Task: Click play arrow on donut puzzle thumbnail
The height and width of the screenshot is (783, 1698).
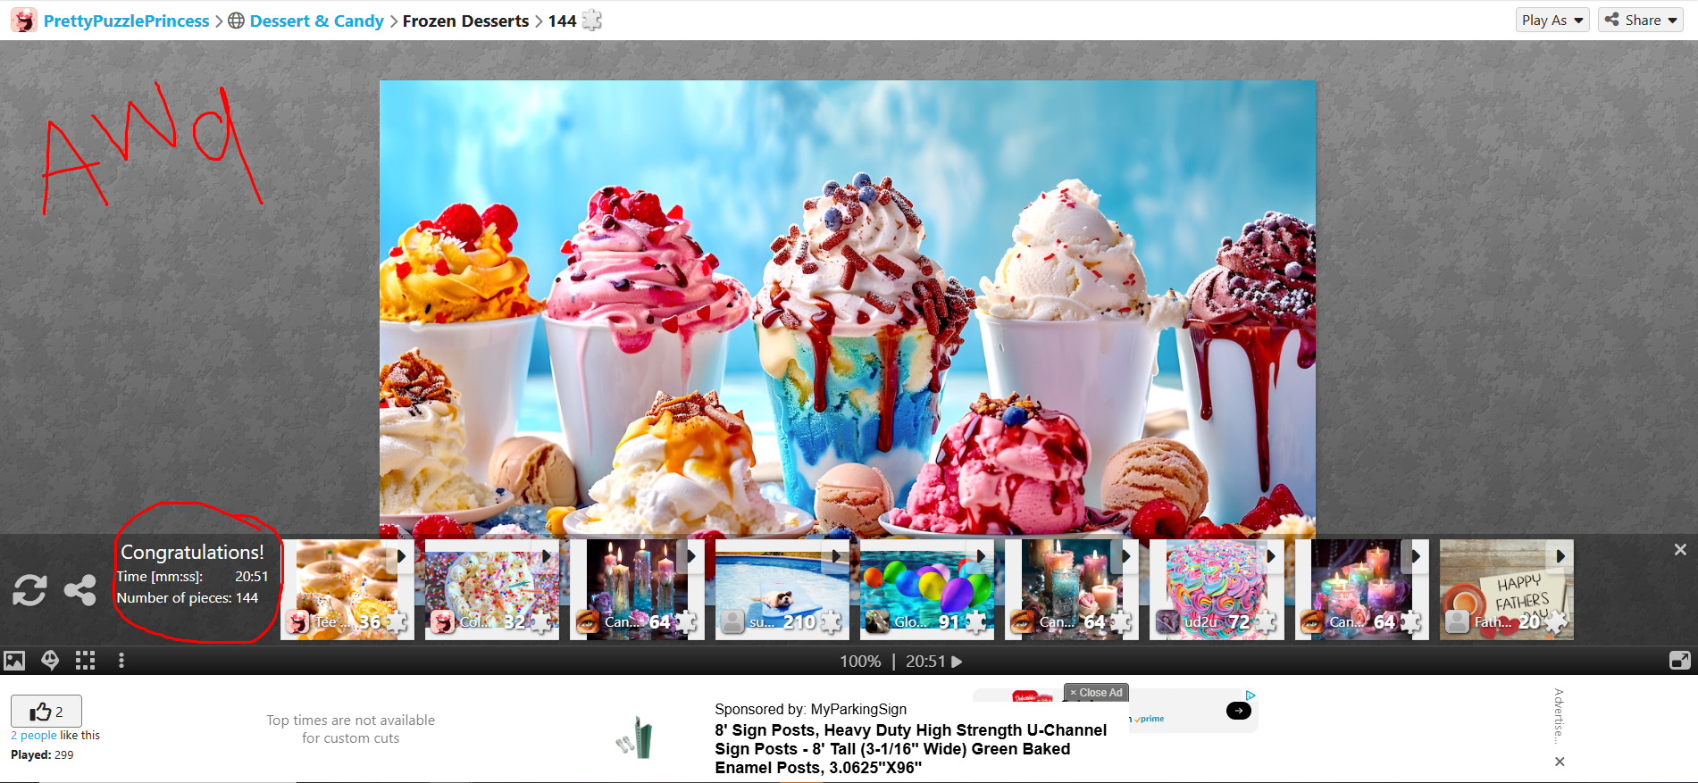Action: (x=401, y=556)
